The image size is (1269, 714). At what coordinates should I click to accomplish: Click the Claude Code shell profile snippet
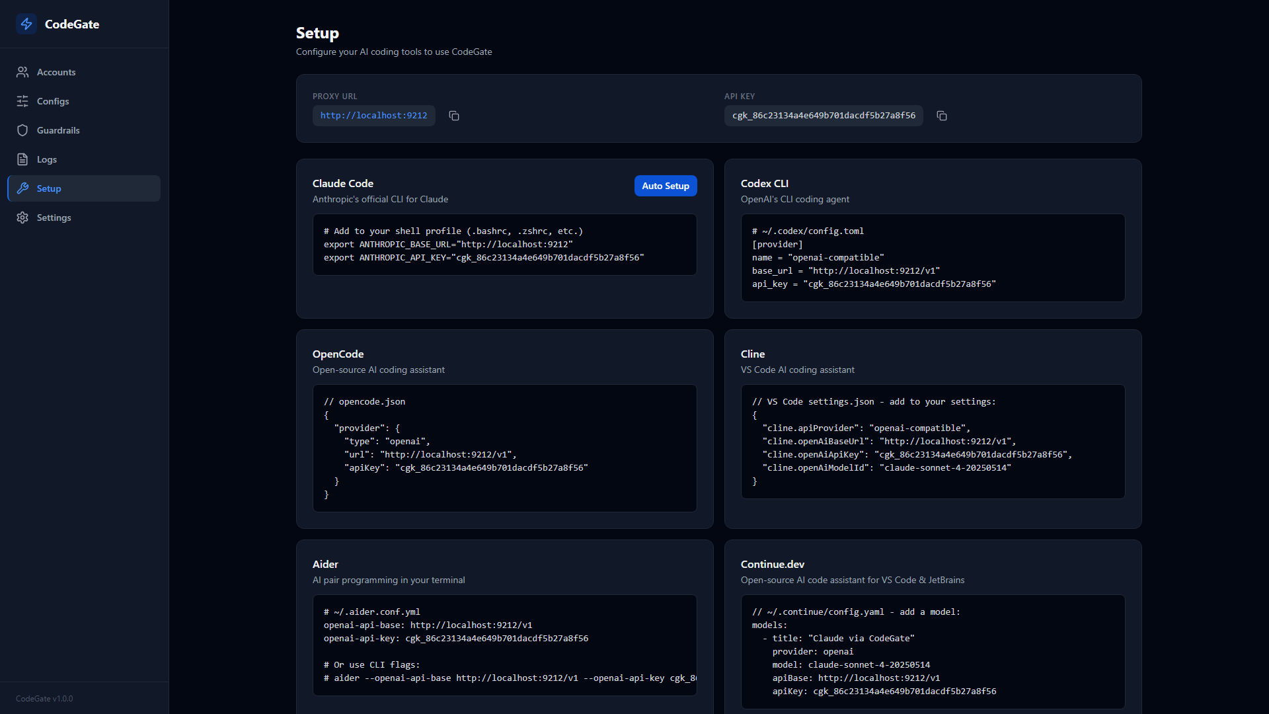click(x=504, y=245)
